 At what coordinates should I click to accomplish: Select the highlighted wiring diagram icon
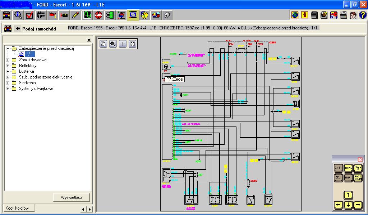pyautogui.click(x=133, y=15)
